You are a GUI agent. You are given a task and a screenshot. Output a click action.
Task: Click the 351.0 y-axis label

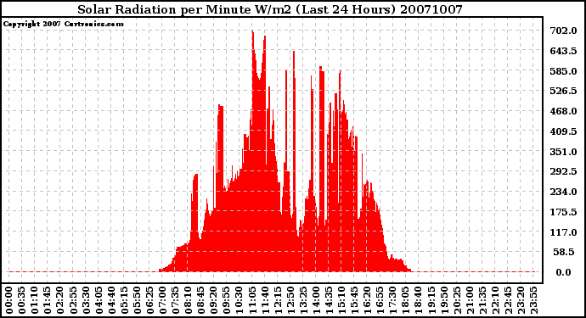coord(563,152)
